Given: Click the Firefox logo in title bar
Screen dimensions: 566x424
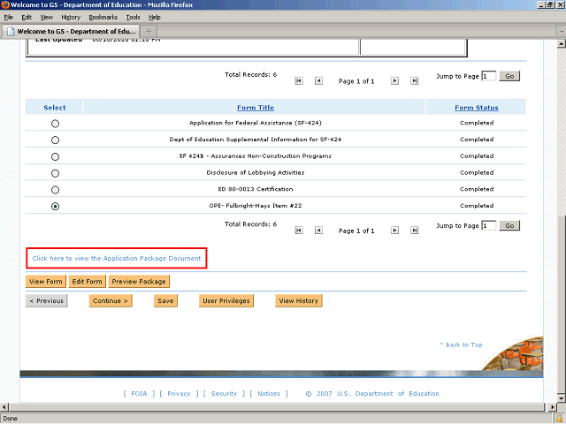Looking at the screenshot, I should click(5, 4).
